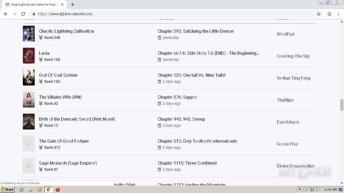Open the Lucia cover thumbnail

tap(29, 55)
